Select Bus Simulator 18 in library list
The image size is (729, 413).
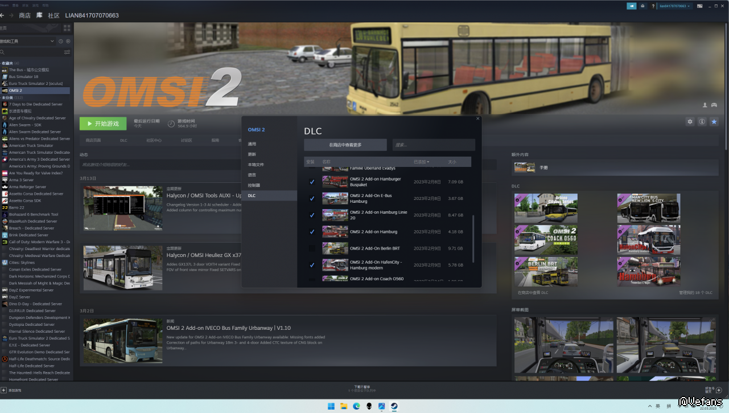pos(35,76)
